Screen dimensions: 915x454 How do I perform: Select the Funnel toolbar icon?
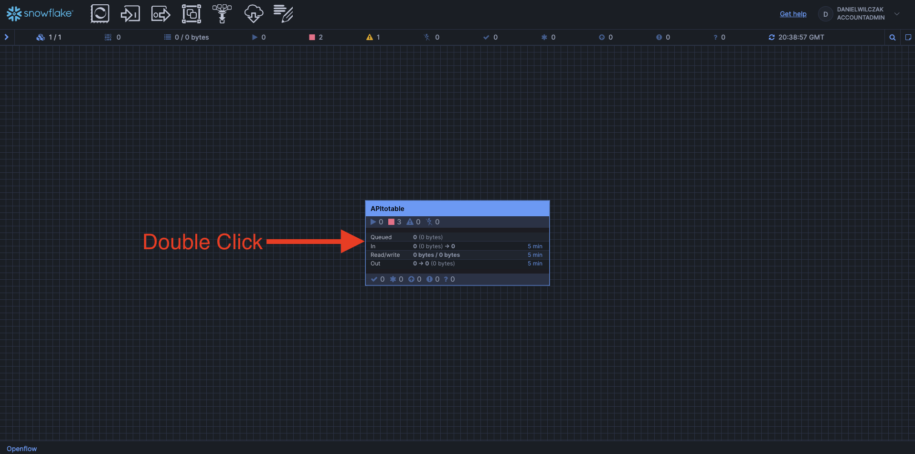222,14
